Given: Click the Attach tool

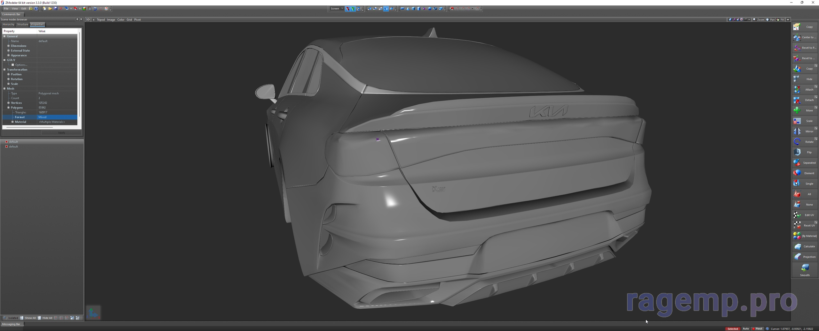Looking at the screenshot, I should (805, 89).
